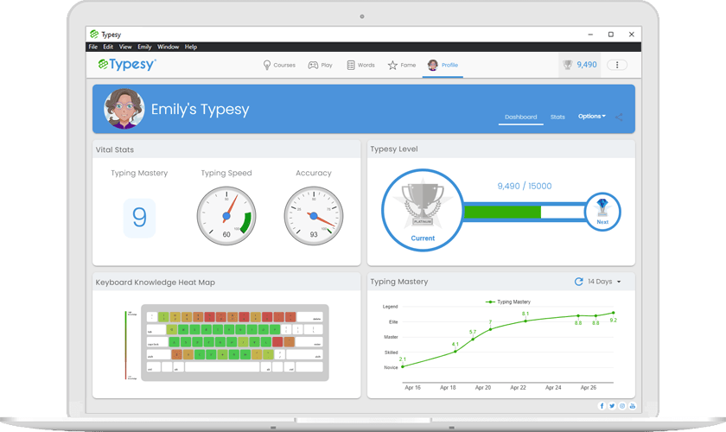The image size is (726, 432).
Task: Click the 5.7 data point on chart
Action: tap(473, 339)
